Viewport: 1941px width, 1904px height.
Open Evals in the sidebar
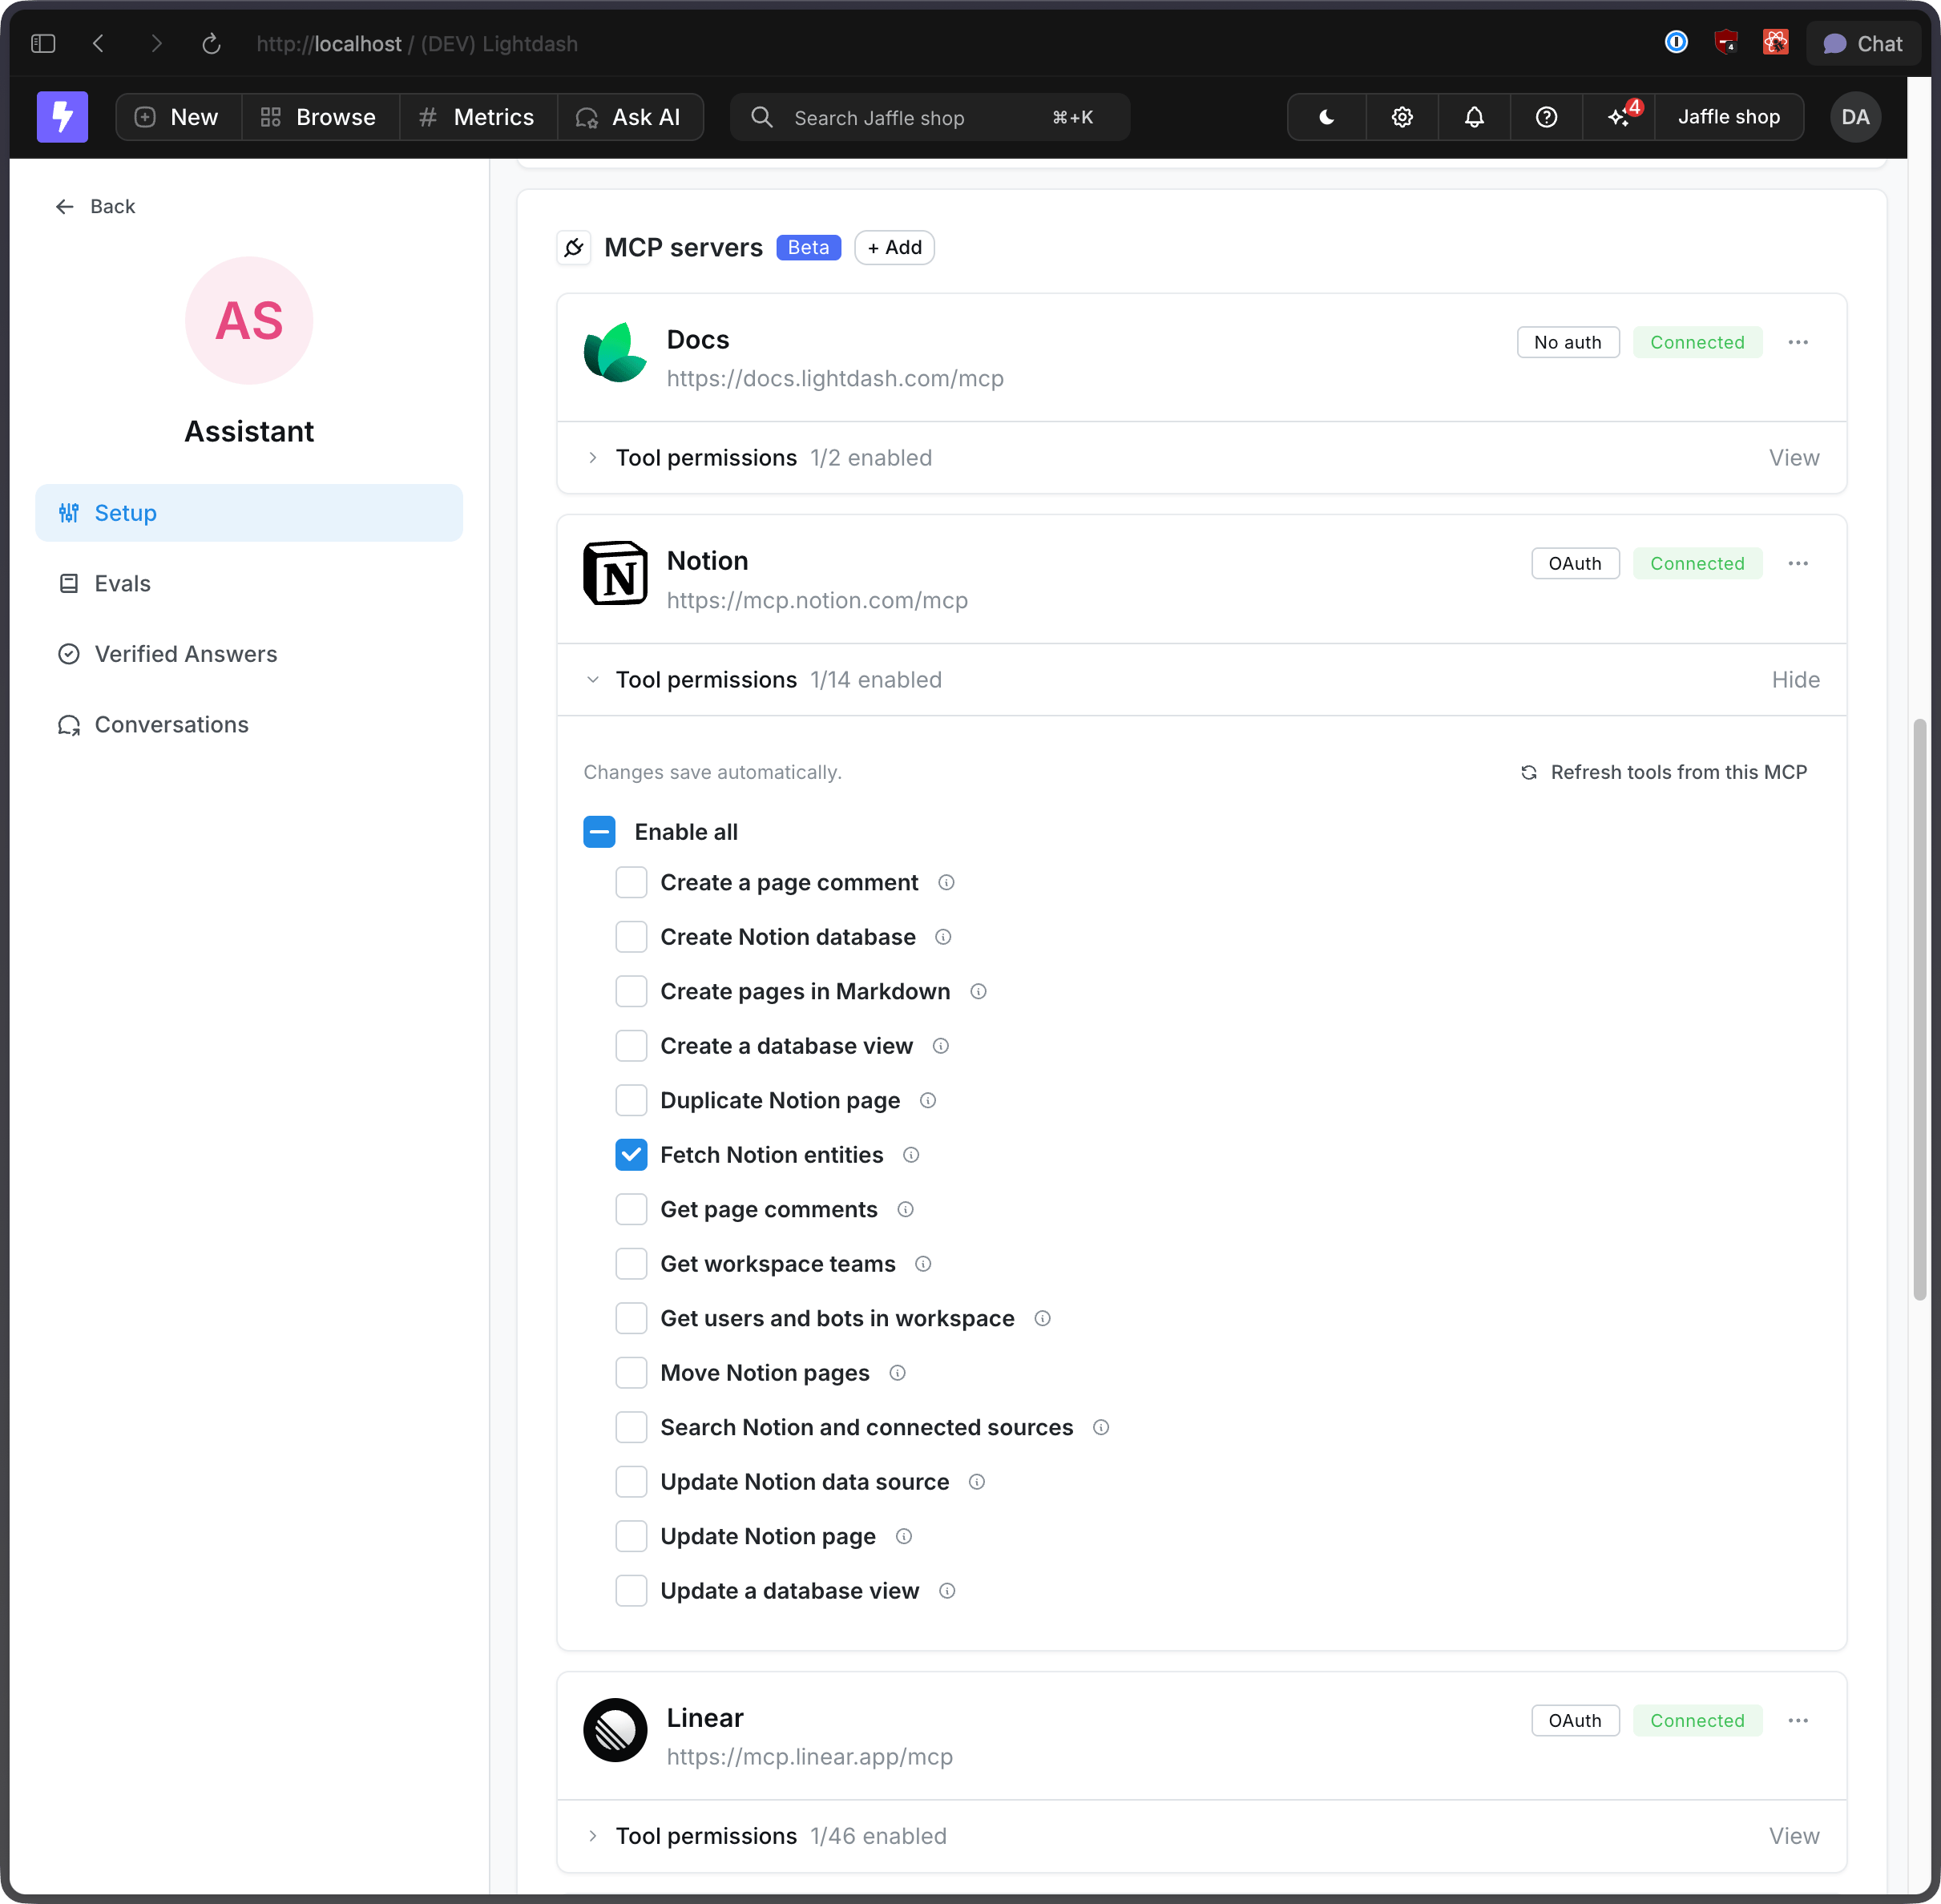click(x=249, y=584)
